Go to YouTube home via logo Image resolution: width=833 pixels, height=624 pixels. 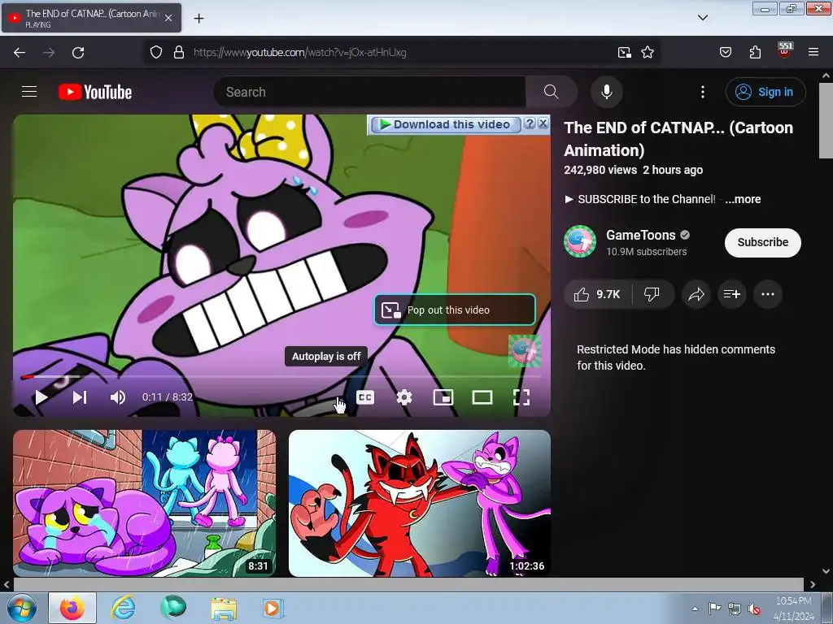(95, 92)
